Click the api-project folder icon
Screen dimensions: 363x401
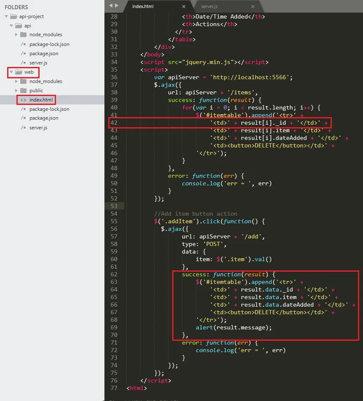(13, 16)
